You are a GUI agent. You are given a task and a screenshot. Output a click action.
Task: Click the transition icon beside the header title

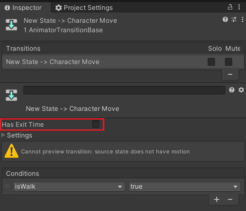coord(11,25)
